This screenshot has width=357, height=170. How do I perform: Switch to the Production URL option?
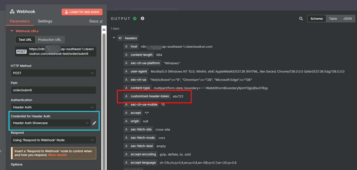click(50, 40)
